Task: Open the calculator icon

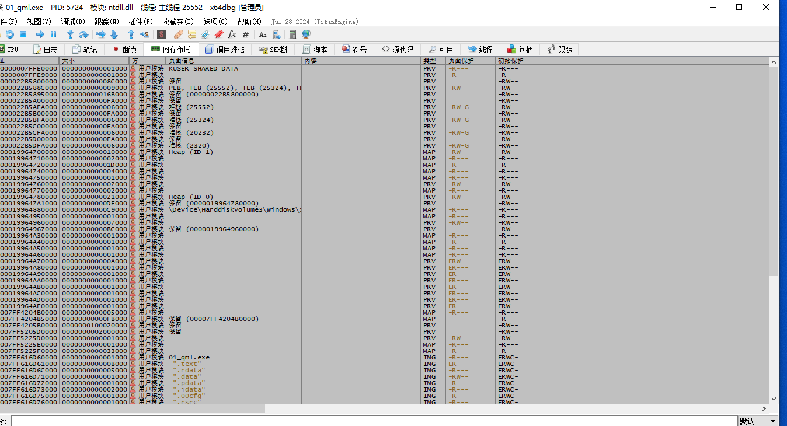Action: coord(292,34)
